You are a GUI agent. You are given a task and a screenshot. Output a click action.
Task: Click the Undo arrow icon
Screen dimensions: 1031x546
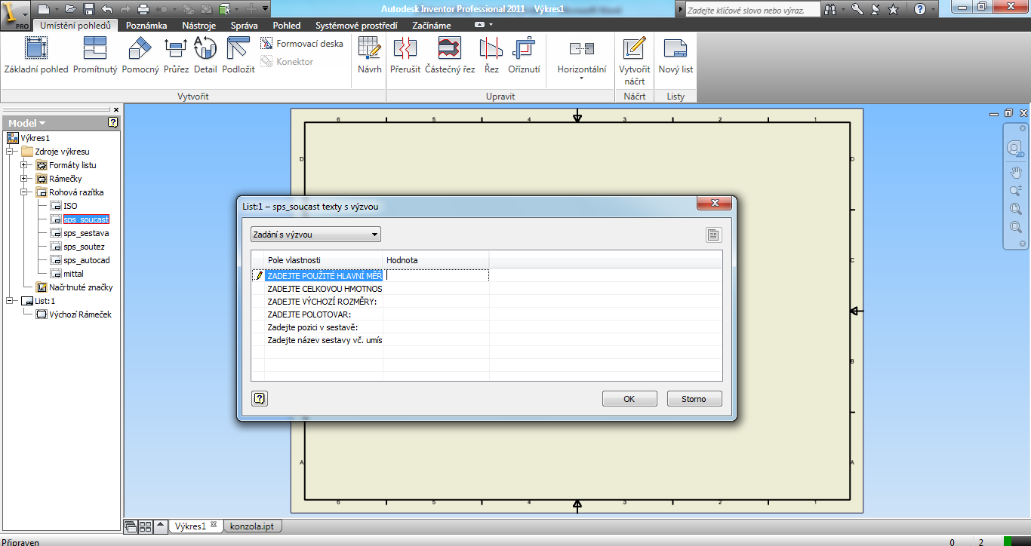click(x=106, y=9)
